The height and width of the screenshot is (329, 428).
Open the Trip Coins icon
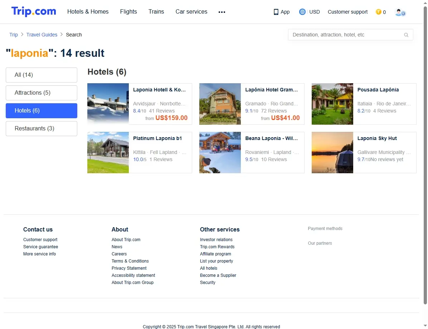tap(378, 12)
